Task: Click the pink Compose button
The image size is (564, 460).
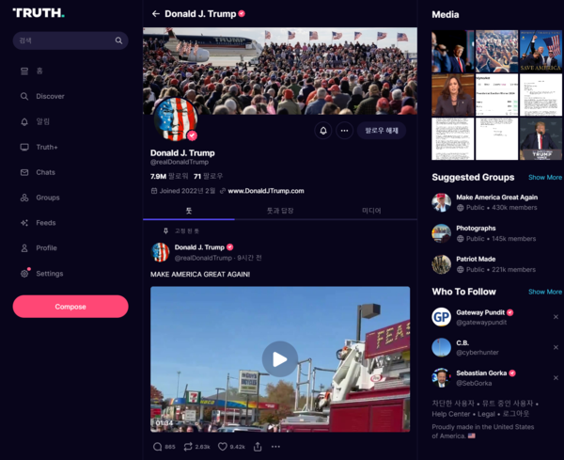Action: pos(70,307)
